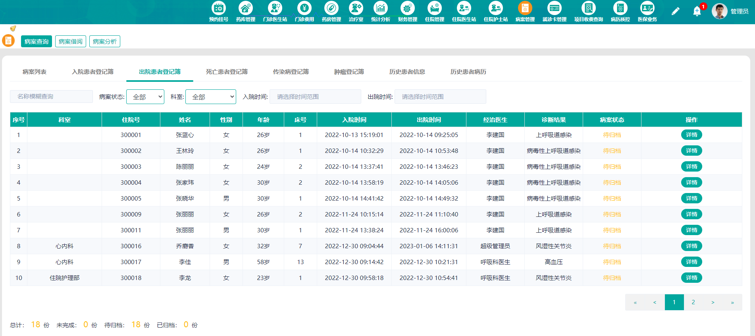755x336 pixels.
Task: Expand the 病案状态 dropdown
Action: (x=145, y=97)
